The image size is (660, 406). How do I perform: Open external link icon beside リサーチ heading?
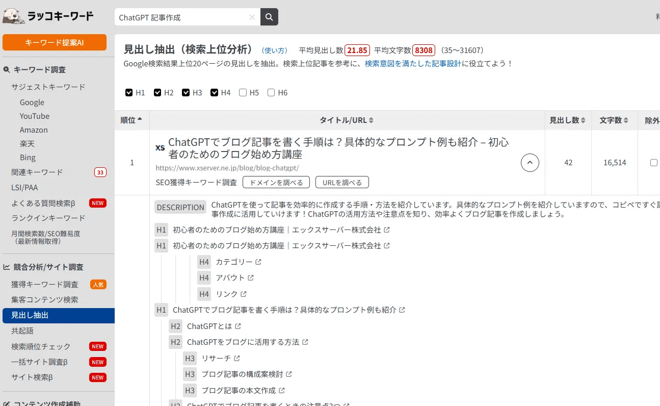pyautogui.click(x=237, y=359)
